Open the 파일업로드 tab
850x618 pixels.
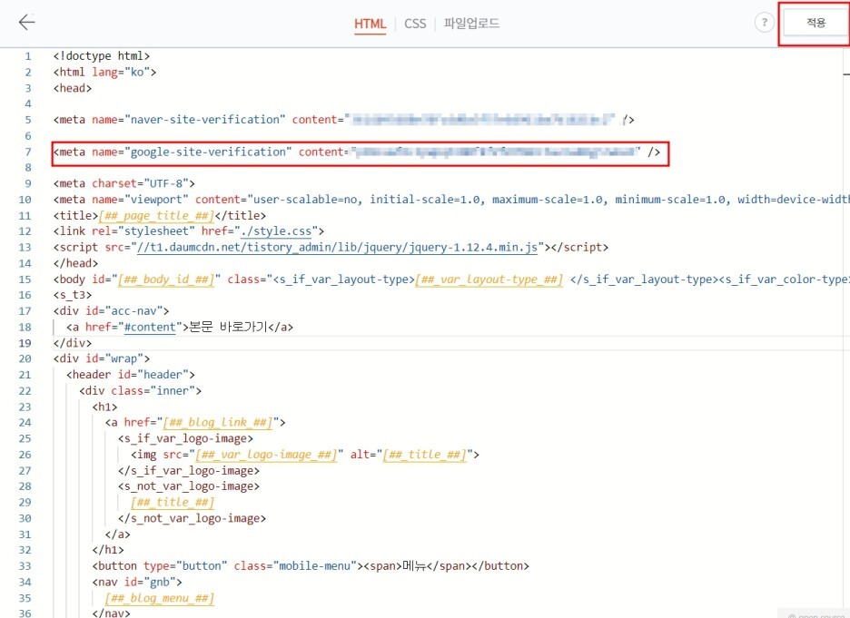(x=471, y=24)
